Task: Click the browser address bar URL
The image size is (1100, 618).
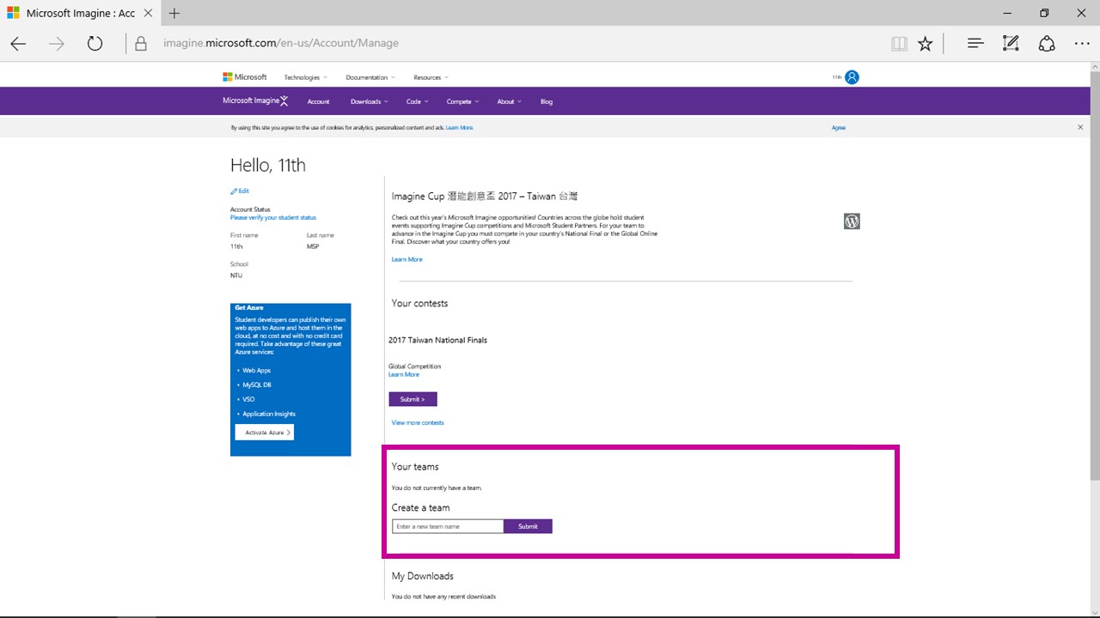Action: point(281,43)
